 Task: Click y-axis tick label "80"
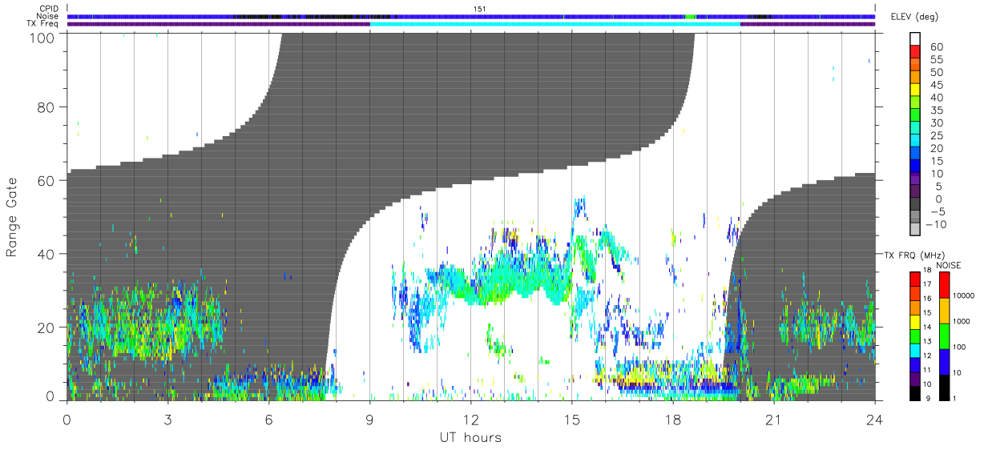point(47,106)
